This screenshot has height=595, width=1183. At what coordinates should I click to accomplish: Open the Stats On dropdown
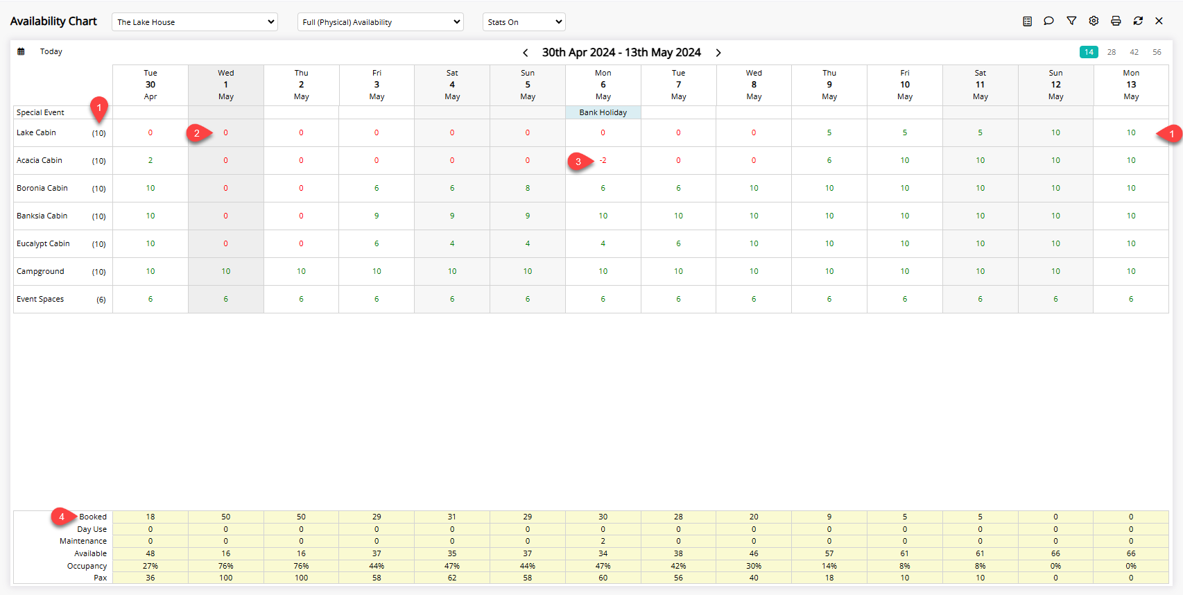[x=524, y=22]
